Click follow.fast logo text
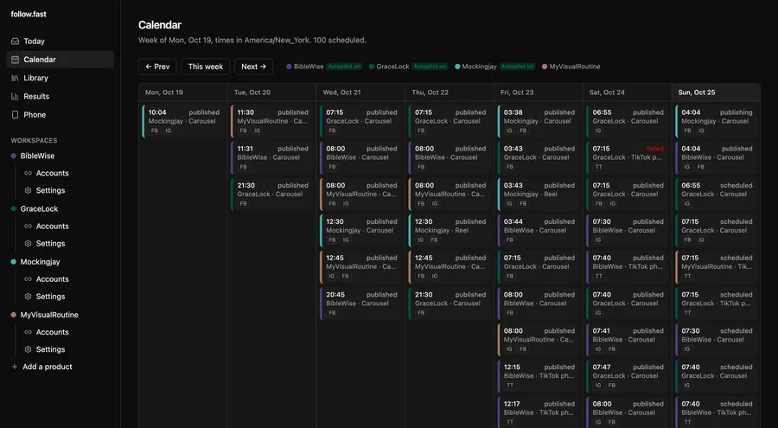 coord(29,15)
